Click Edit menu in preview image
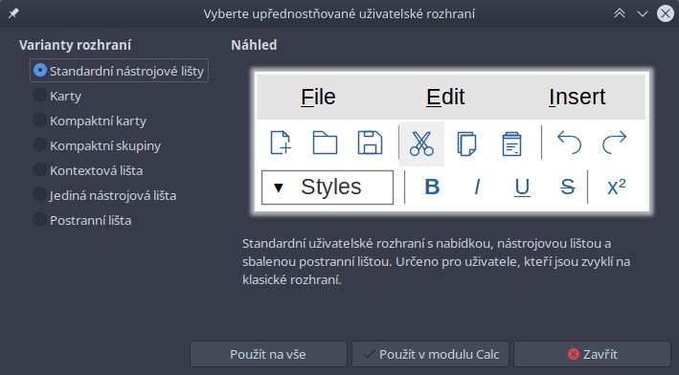Image resolution: width=679 pixels, height=375 pixels. click(445, 97)
